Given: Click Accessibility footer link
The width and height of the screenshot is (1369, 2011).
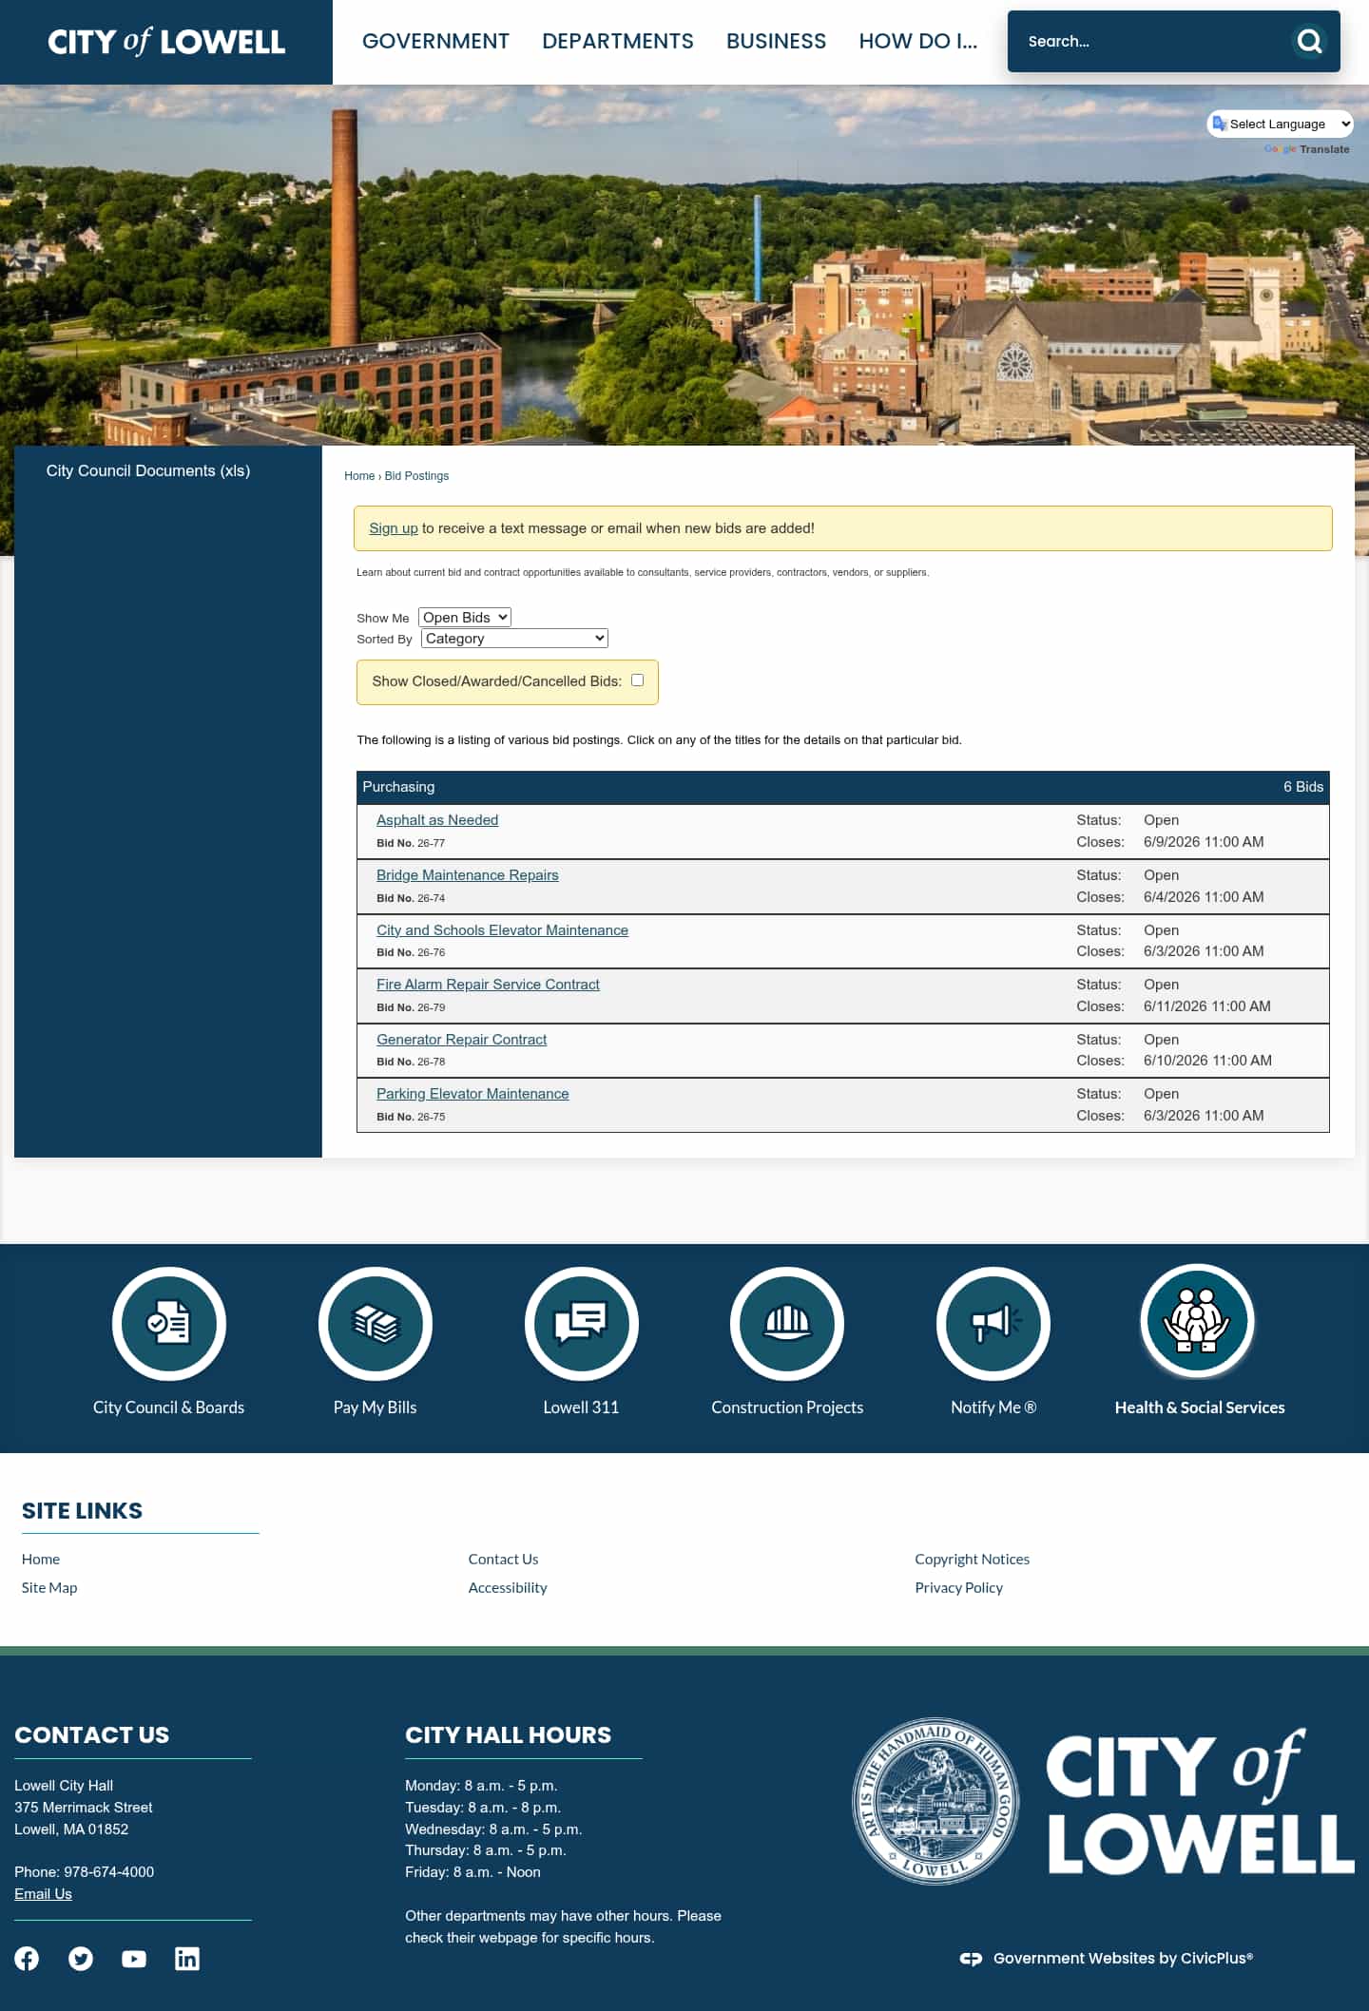Looking at the screenshot, I should coord(508,1587).
